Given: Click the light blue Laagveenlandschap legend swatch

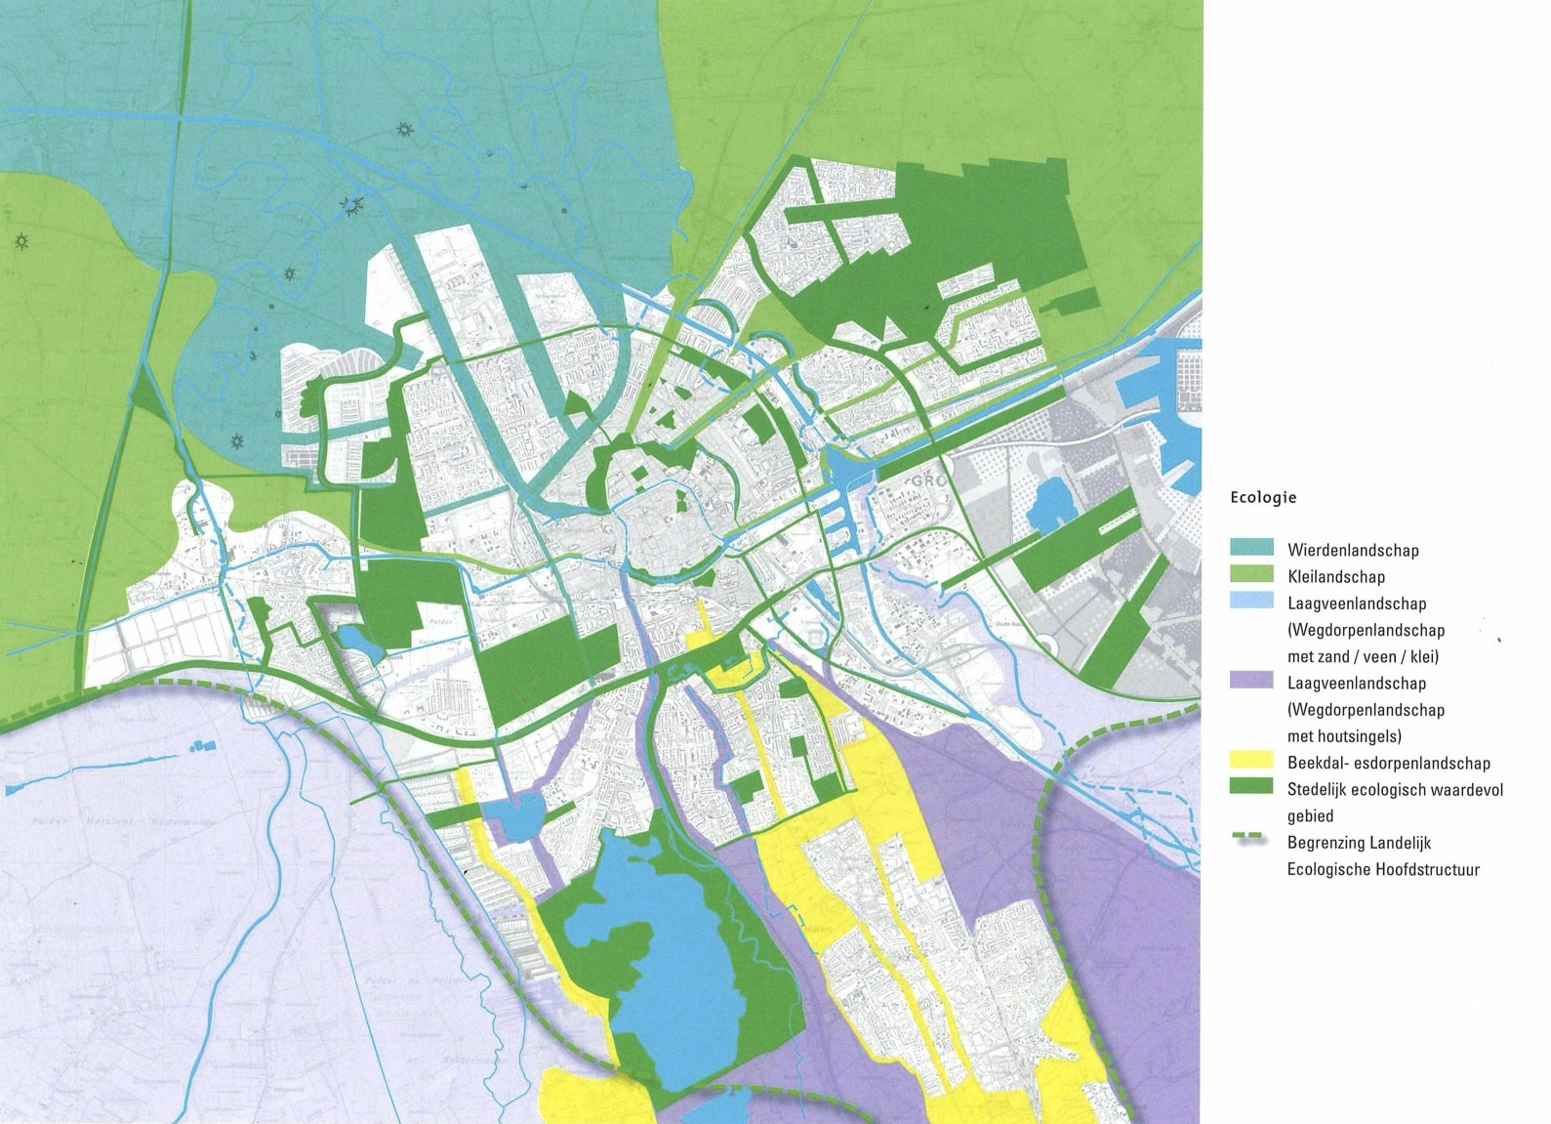Looking at the screenshot, I should pyautogui.click(x=1244, y=603).
